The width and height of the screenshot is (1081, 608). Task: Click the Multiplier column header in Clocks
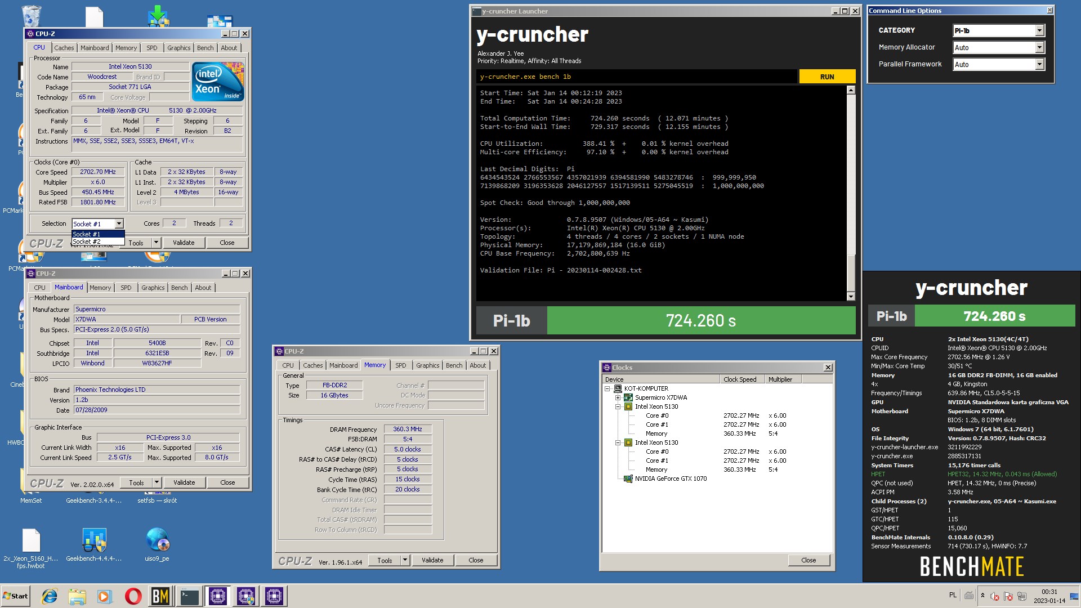783,379
